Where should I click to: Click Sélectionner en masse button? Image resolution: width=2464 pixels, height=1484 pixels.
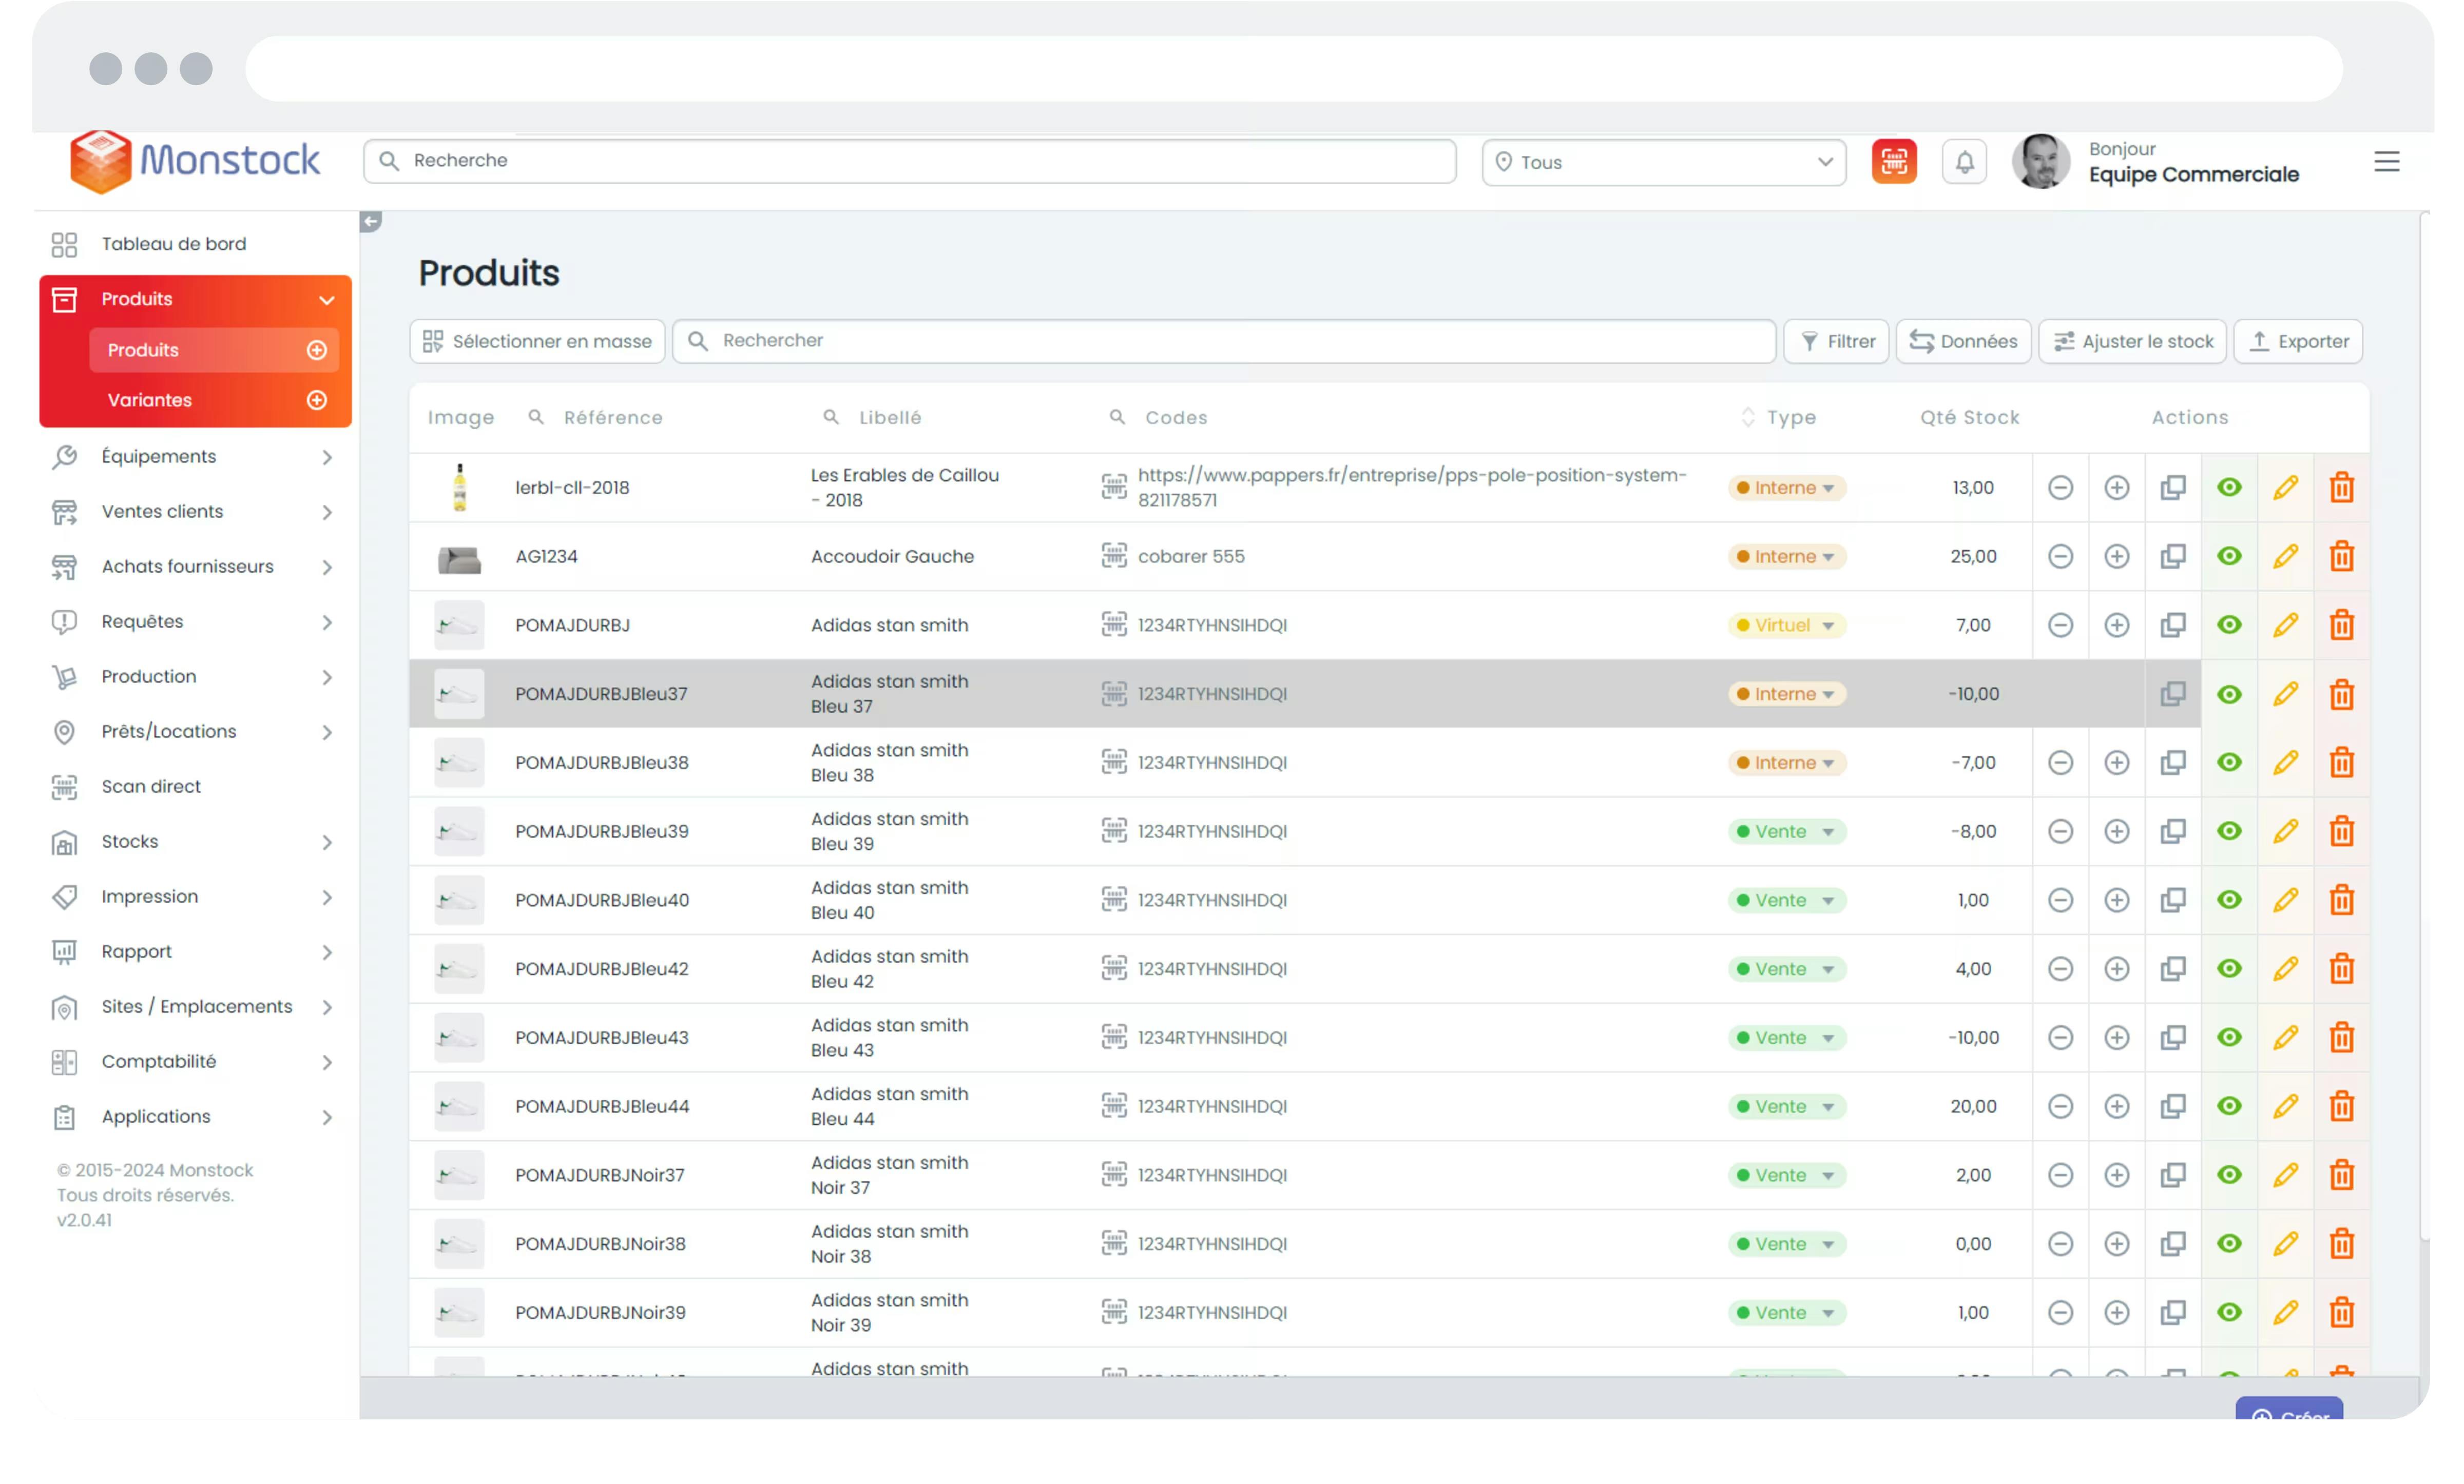click(537, 341)
